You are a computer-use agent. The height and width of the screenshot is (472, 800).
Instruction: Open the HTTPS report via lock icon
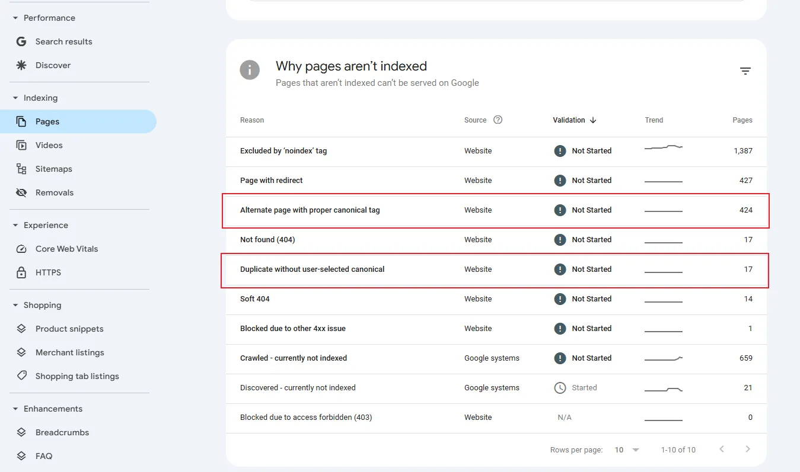[x=20, y=272]
